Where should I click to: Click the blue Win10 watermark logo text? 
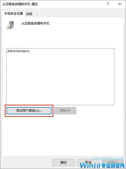click(x=90, y=165)
